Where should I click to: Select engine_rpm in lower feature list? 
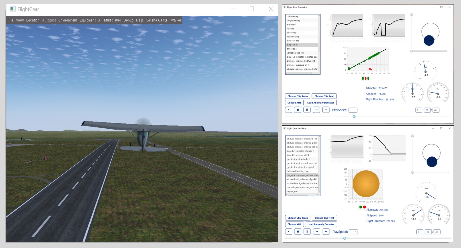pyautogui.click(x=302, y=191)
